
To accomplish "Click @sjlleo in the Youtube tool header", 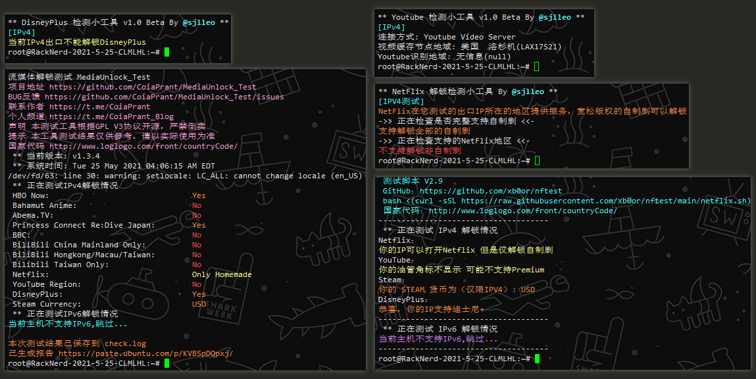I will click(555, 17).
